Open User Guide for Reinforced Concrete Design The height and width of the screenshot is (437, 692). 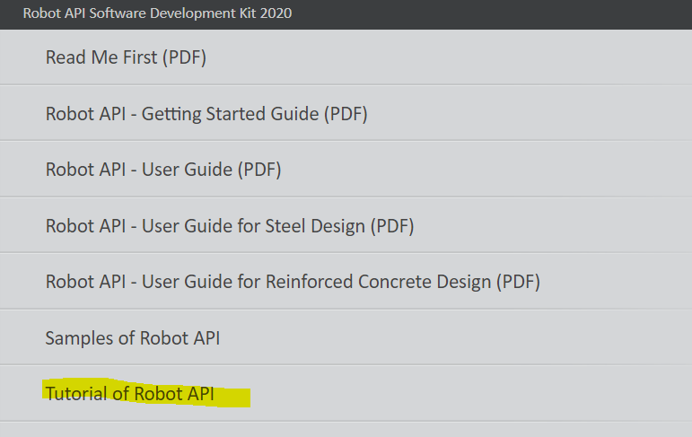[x=293, y=282]
